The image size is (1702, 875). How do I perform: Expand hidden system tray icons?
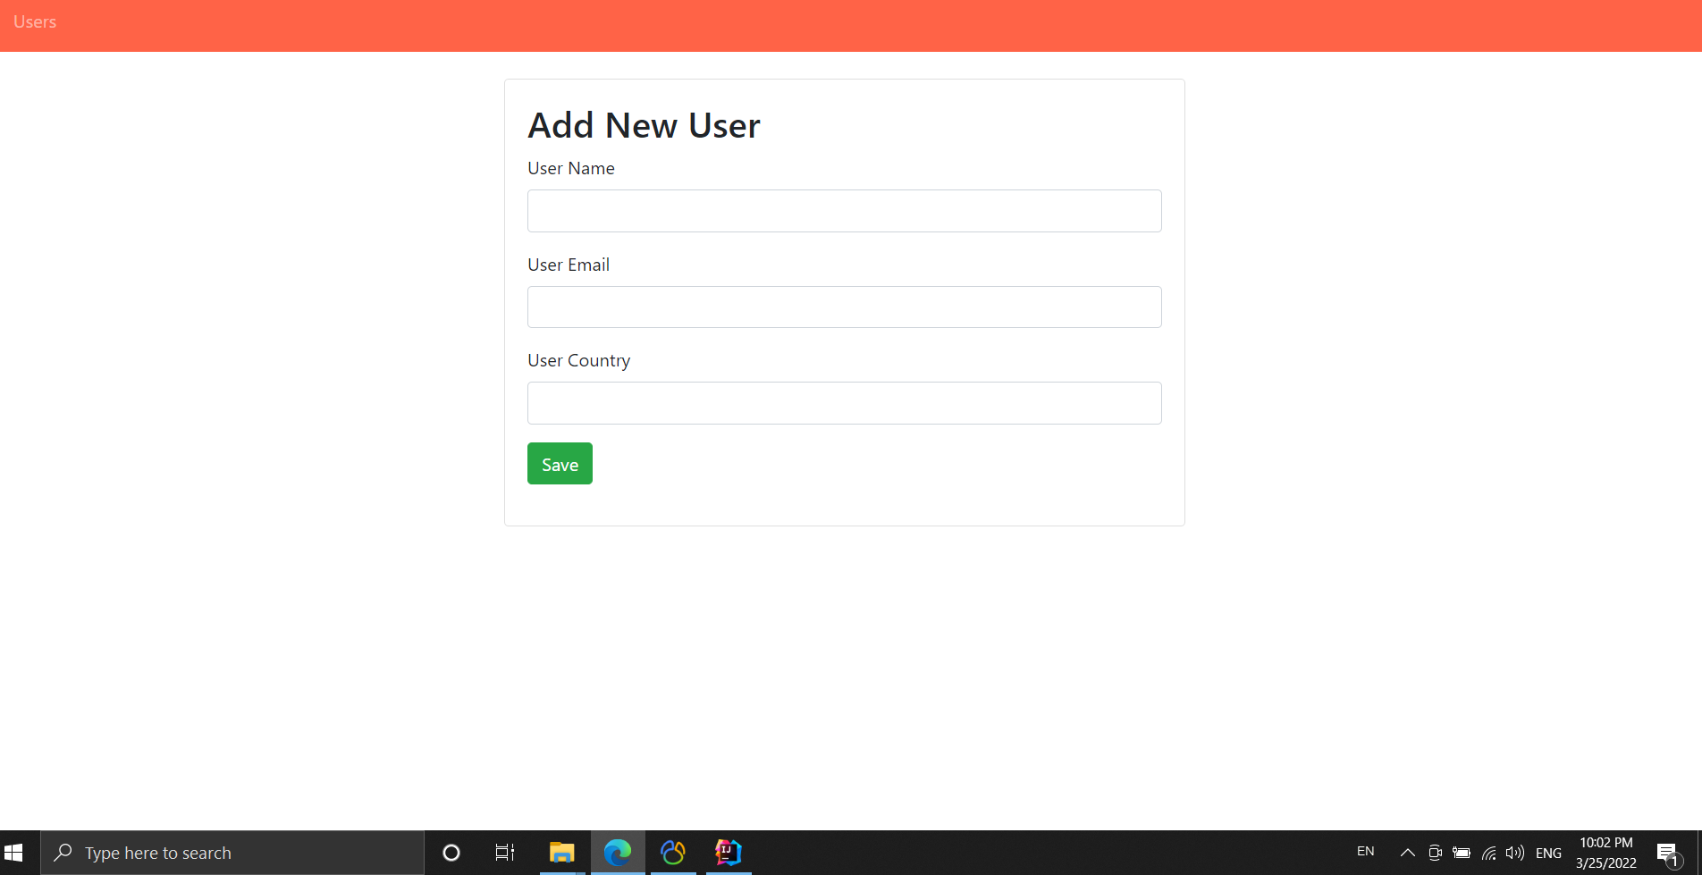(x=1406, y=852)
